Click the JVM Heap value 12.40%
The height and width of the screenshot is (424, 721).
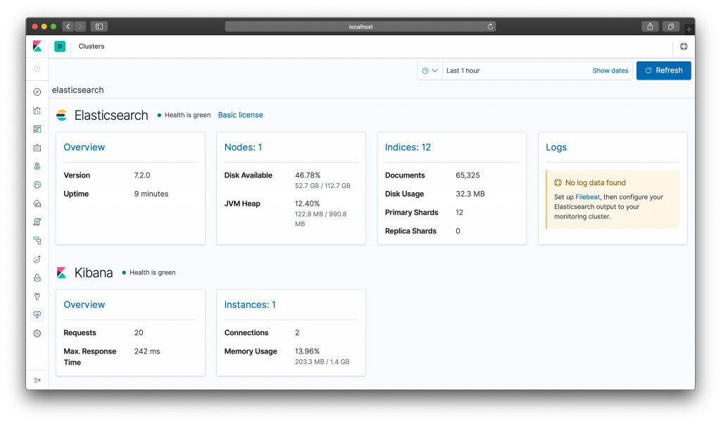(307, 204)
